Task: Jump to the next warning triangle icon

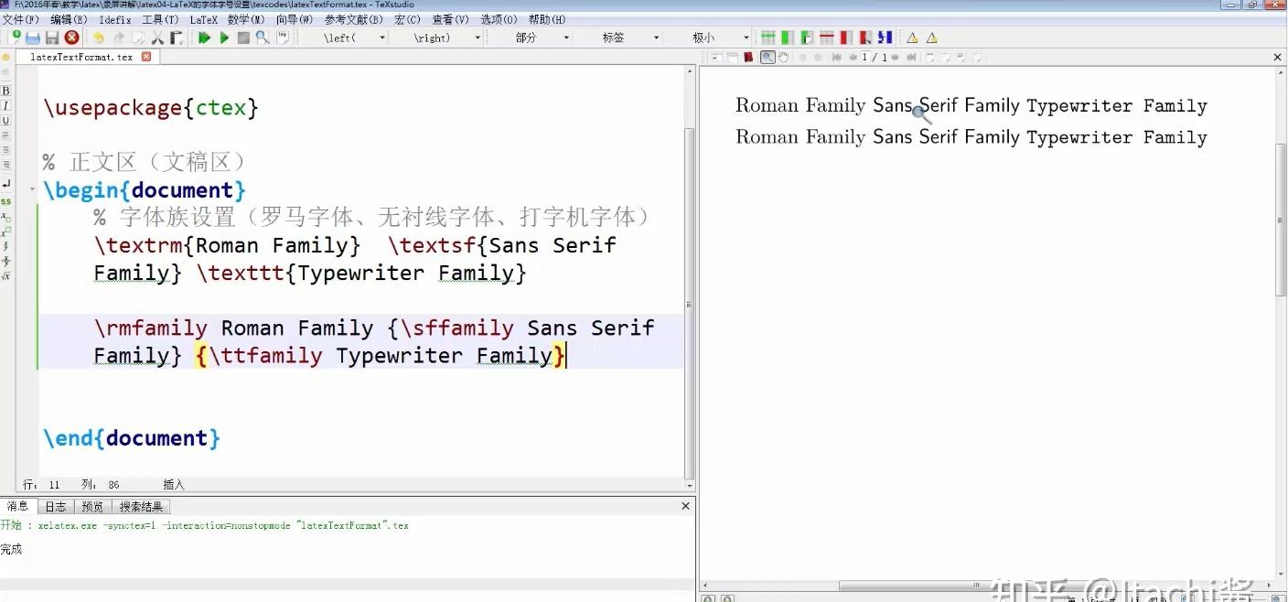Action: point(931,38)
